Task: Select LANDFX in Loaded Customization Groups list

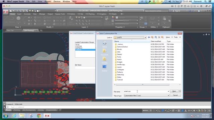Action: [85, 50]
